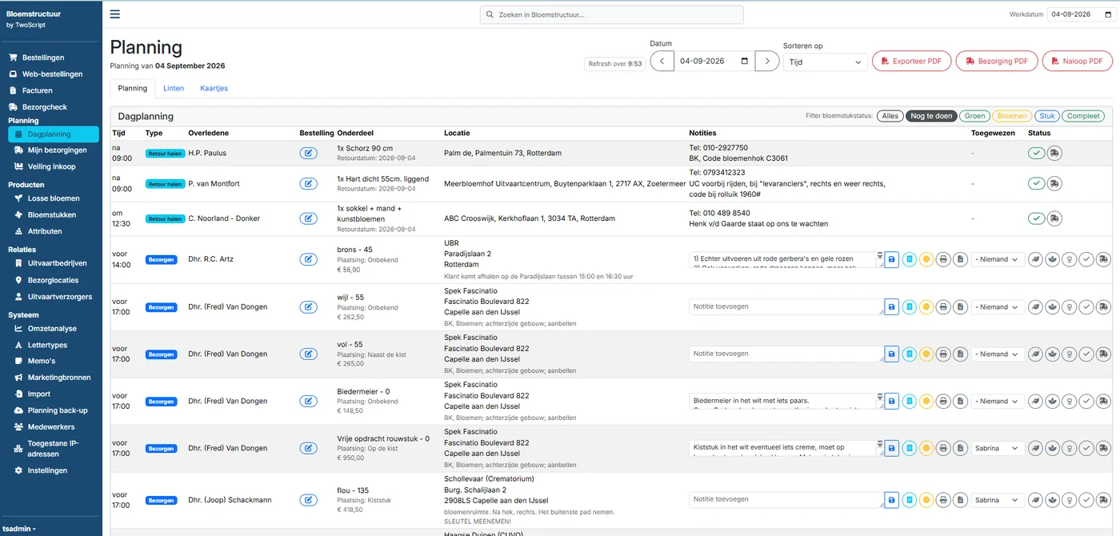Click the Naloop PDF button
This screenshot has width=1120, height=536.
click(1077, 61)
